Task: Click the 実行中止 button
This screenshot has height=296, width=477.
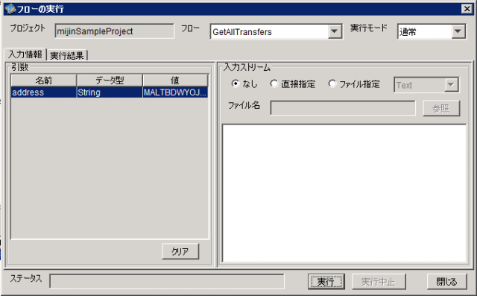Action: point(379,281)
